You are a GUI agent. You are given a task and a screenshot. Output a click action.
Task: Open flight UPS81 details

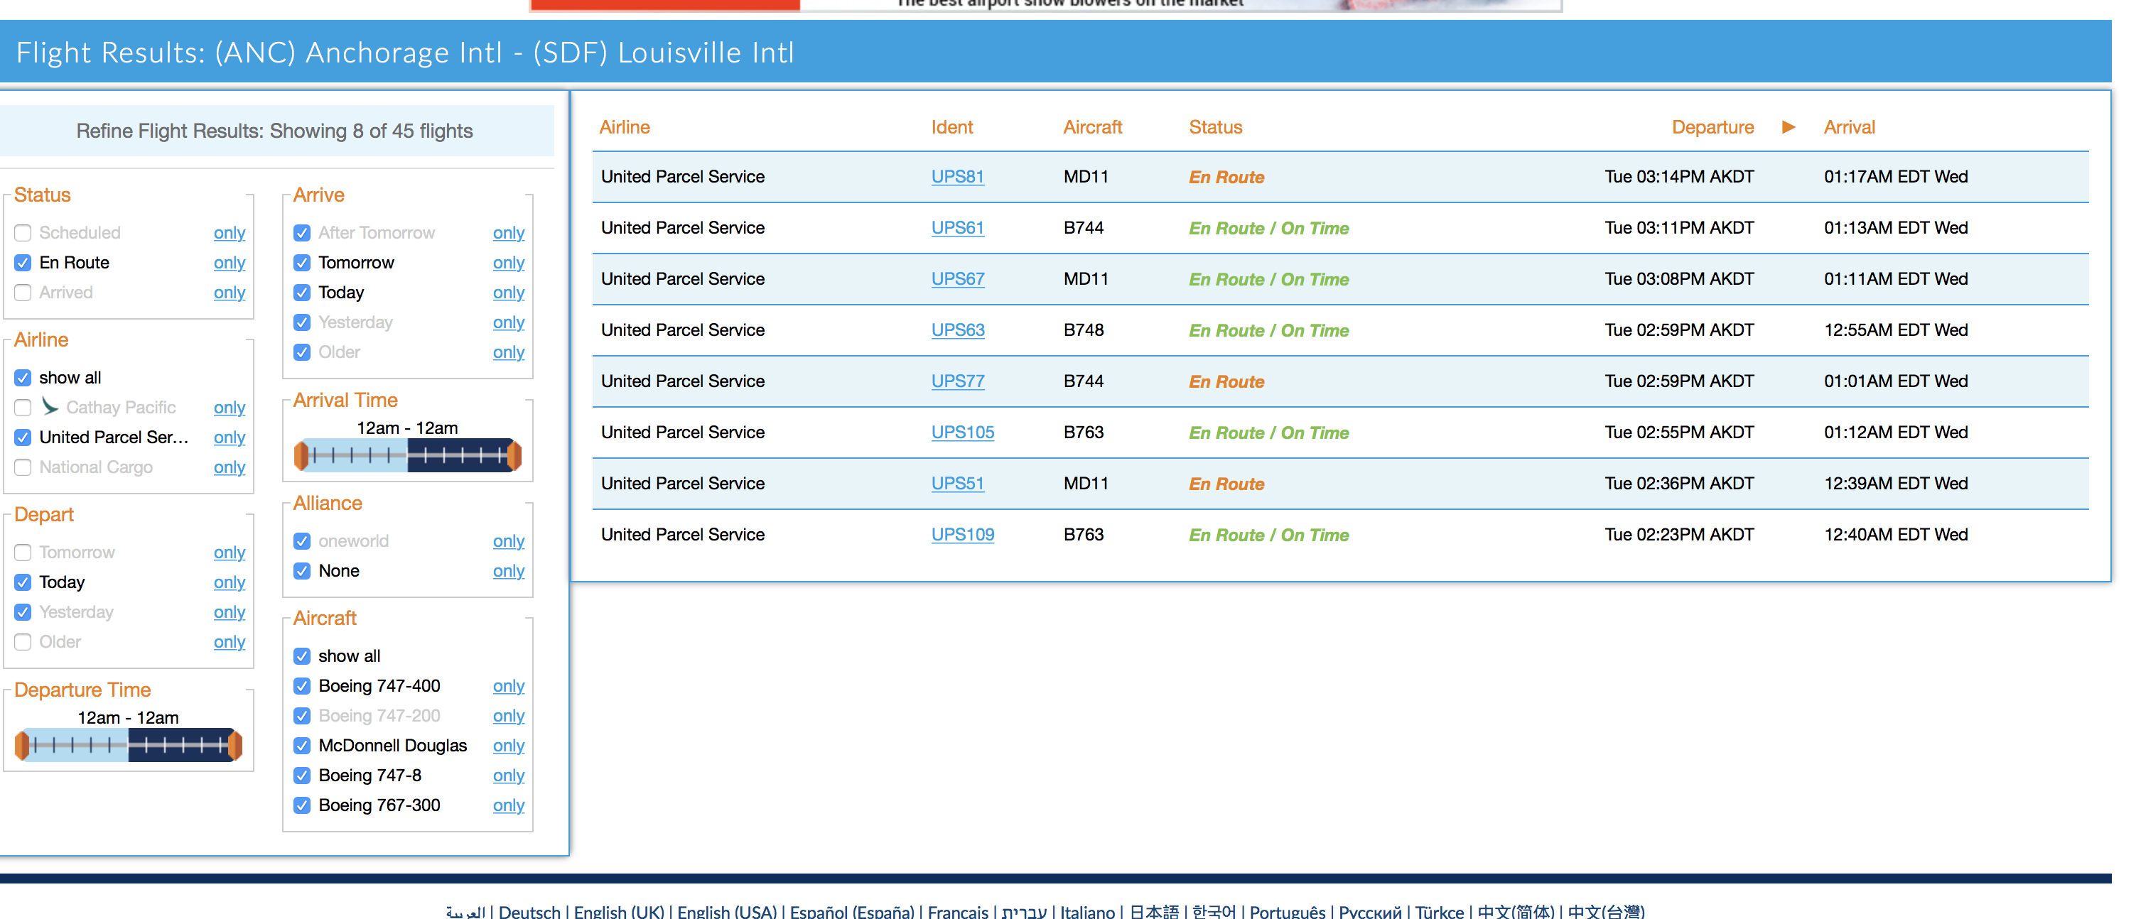pyautogui.click(x=958, y=177)
